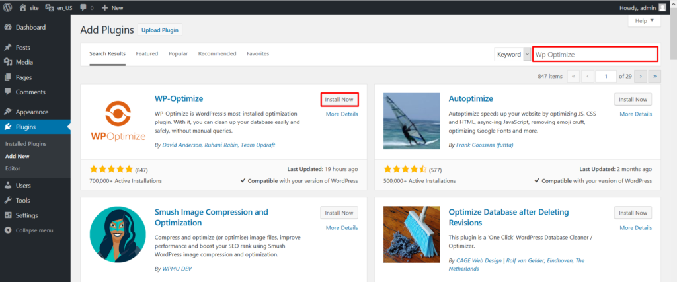The image size is (677, 282).
Task: Switch to Favorites plugins tab
Action: [258, 54]
